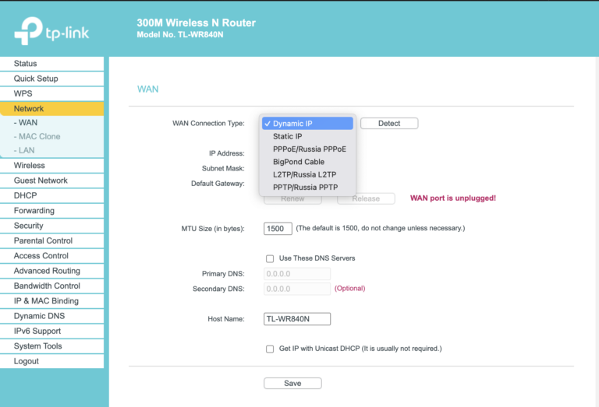
Task: Choose PPTP/Russia PPTP connection type
Action: click(x=304, y=187)
